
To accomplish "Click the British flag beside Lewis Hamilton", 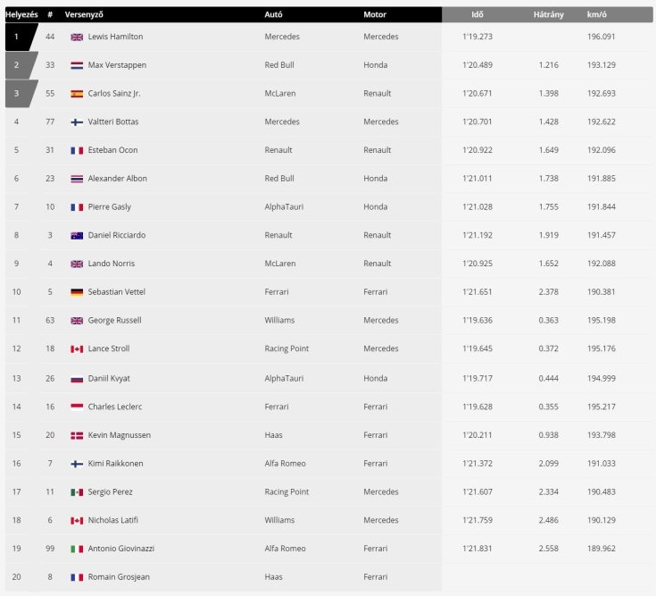I will [x=77, y=37].
